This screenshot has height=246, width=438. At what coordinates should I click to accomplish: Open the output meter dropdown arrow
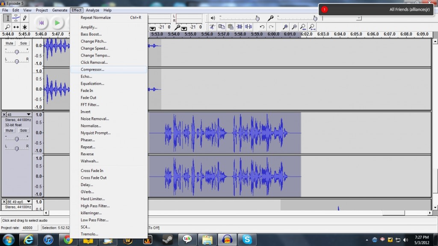(x=153, y=29)
